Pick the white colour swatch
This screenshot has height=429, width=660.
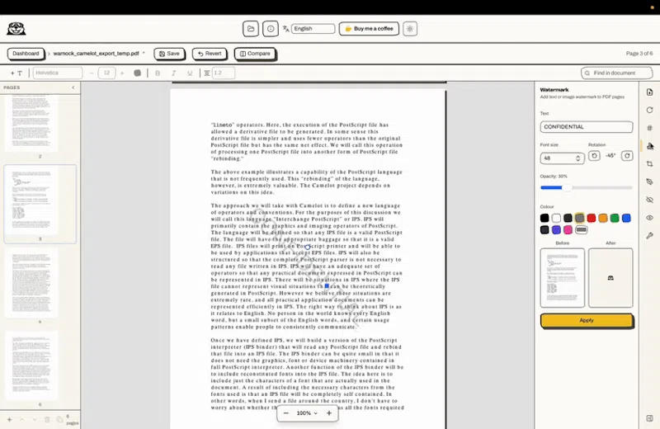tap(556, 218)
